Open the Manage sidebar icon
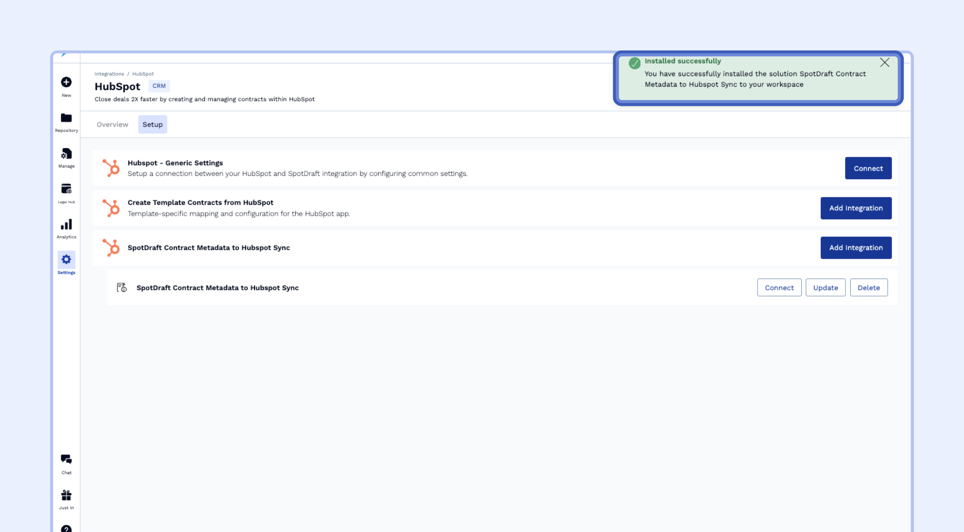The height and width of the screenshot is (532, 964). pos(66,154)
